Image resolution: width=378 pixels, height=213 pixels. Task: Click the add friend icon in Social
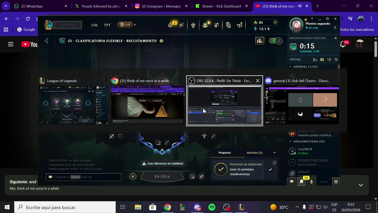(x=315, y=59)
